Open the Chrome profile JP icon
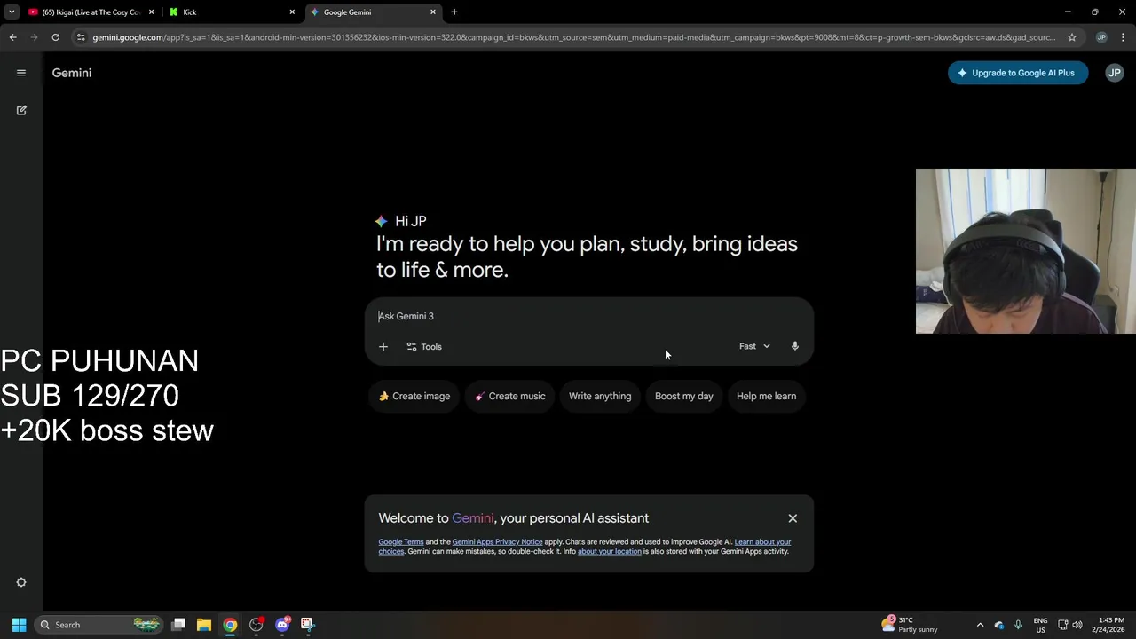This screenshot has height=639, width=1136. pyautogui.click(x=1101, y=37)
